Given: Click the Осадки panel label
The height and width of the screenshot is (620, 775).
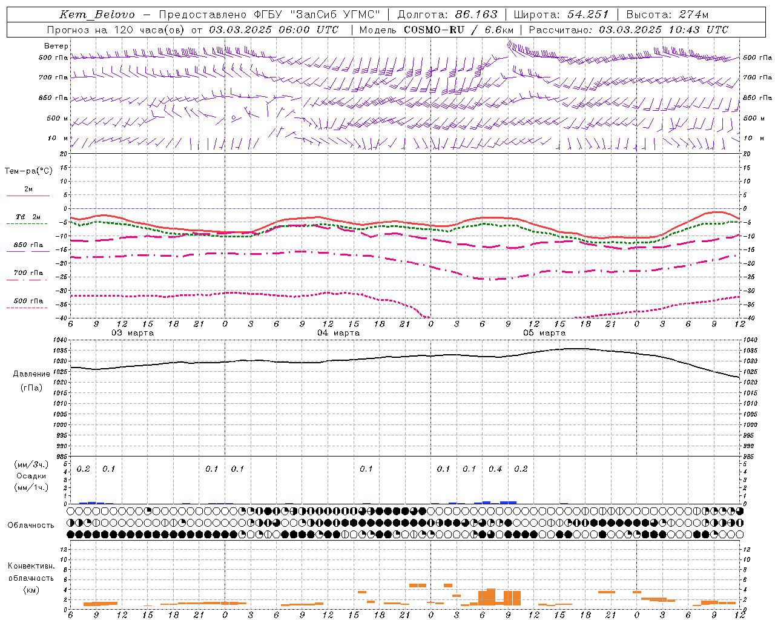Looking at the screenshot, I should [31, 477].
